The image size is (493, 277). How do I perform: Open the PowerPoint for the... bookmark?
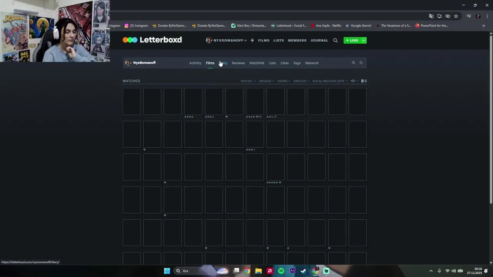tap(432, 26)
